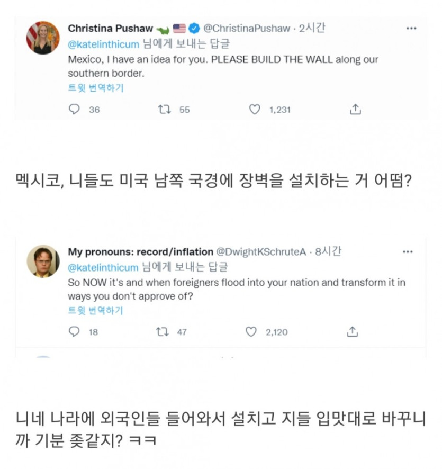This screenshot has width=442, height=469.
Task: Open @katelinthicum mention in Christina's reply
Action: pyautogui.click(x=103, y=44)
